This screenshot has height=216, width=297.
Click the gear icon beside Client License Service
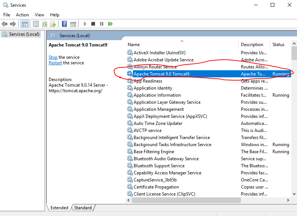(x=130, y=194)
